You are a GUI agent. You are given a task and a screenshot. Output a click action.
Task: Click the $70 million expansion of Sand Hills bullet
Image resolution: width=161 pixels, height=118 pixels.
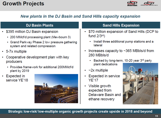pos(123,34)
